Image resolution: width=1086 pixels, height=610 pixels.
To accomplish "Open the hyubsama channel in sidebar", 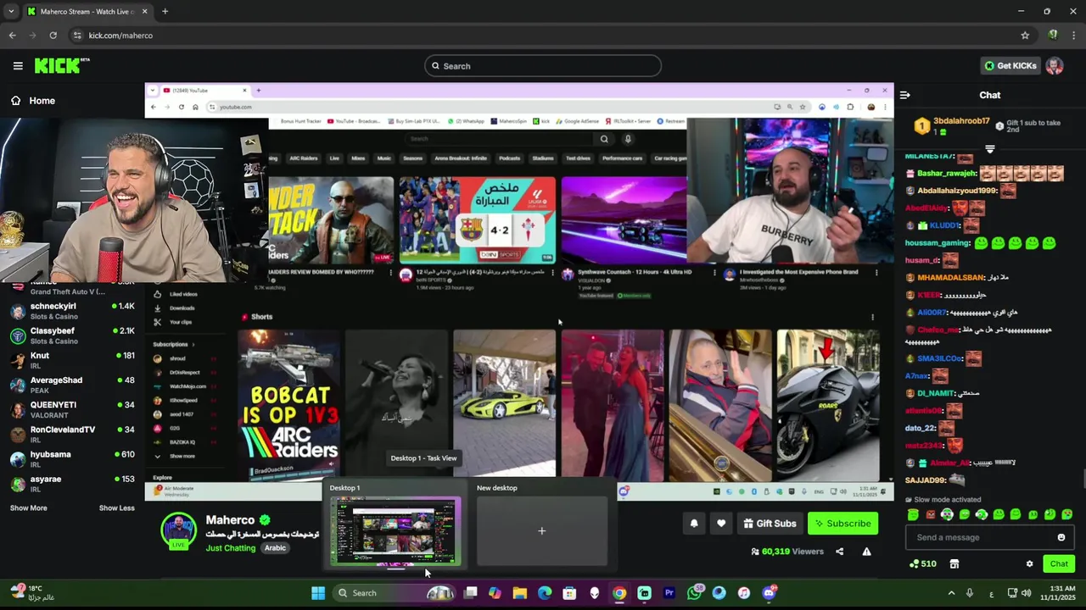I will [72, 458].
